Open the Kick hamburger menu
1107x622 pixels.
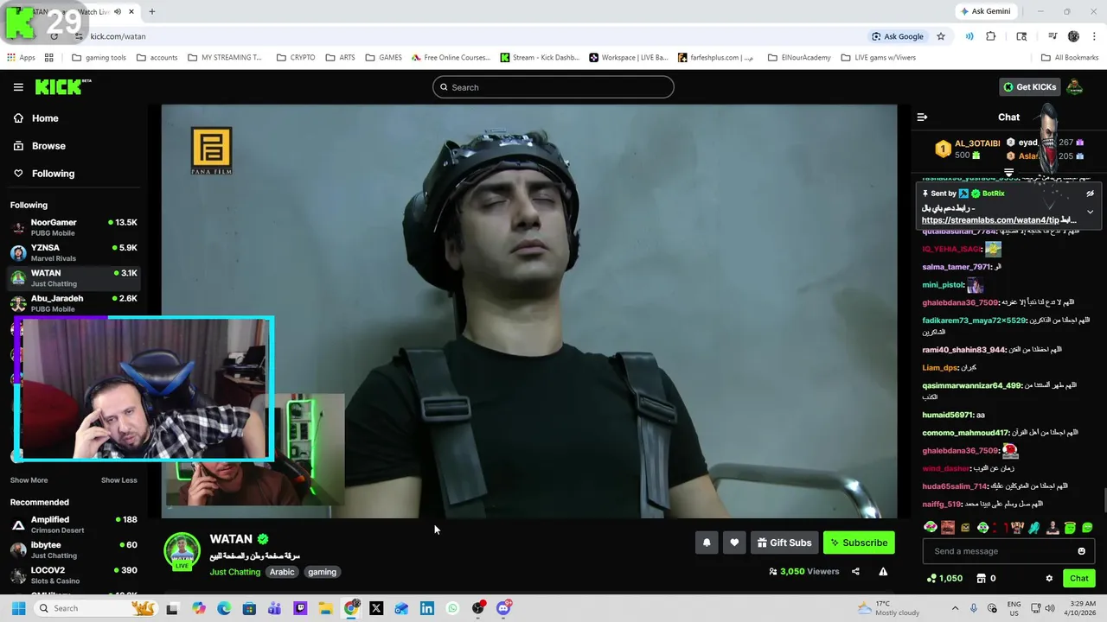tap(18, 87)
